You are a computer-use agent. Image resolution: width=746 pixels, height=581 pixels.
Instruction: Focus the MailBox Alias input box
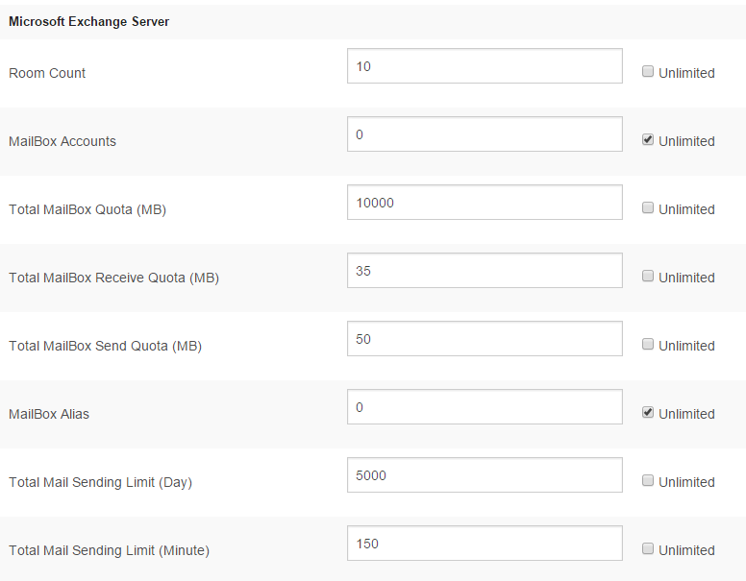pyautogui.click(x=485, y=407)
